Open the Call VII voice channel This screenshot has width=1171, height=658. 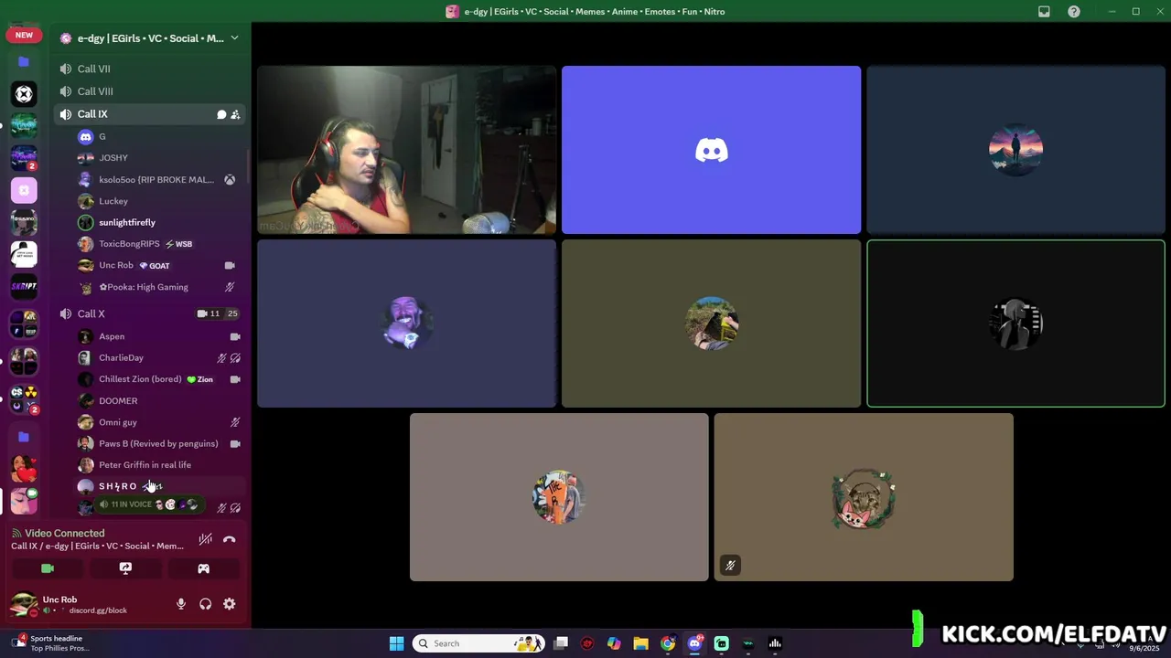pos(148,69)
